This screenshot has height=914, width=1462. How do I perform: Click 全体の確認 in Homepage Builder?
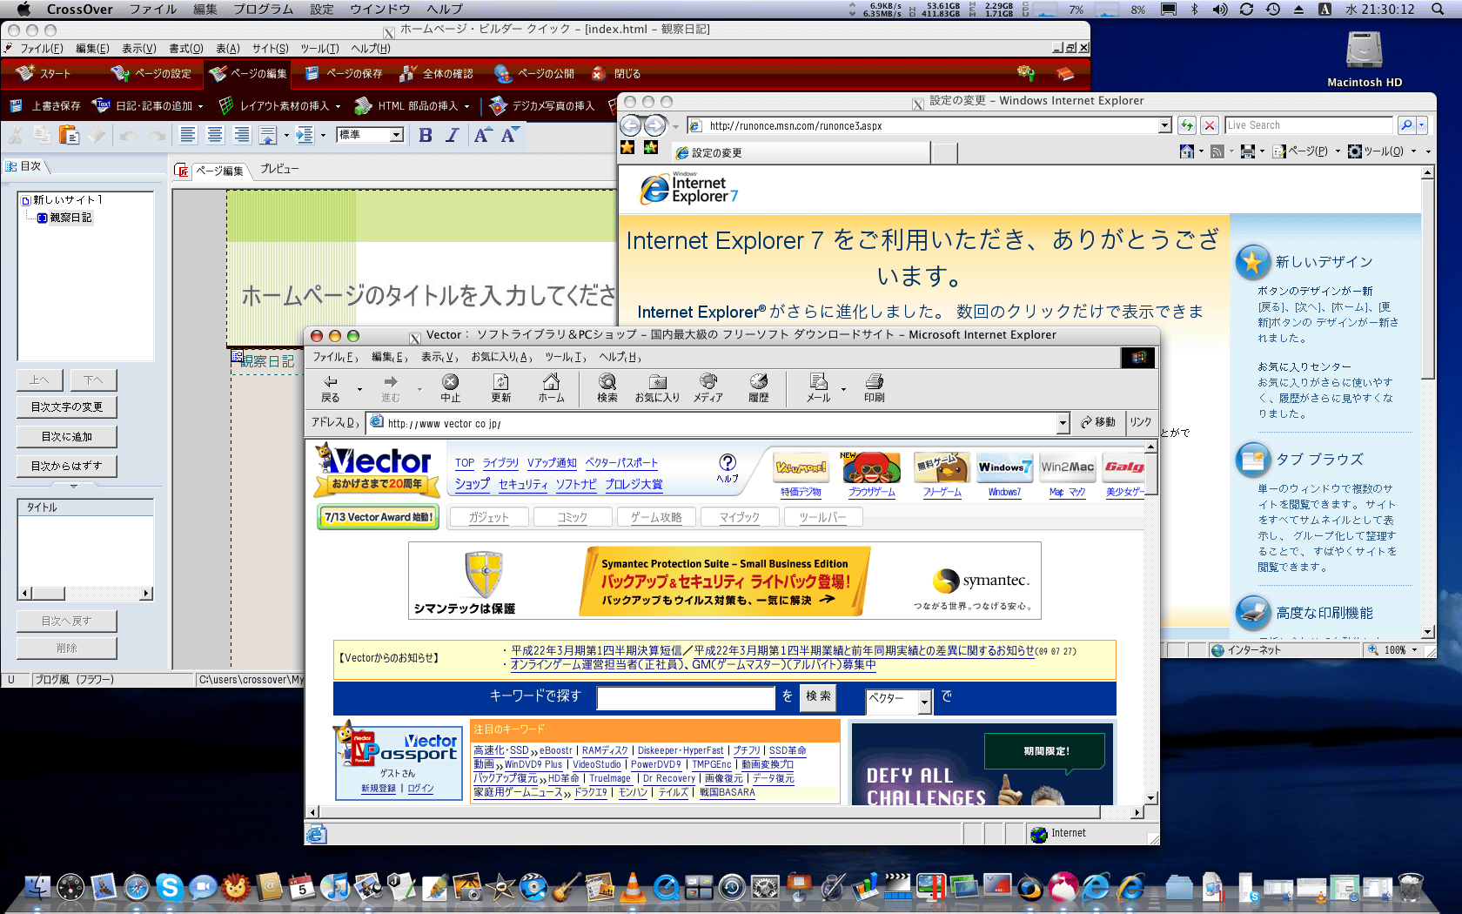click(x=436, y=74)
